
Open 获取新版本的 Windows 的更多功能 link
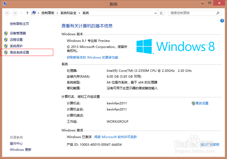click(x=93, y=58)
